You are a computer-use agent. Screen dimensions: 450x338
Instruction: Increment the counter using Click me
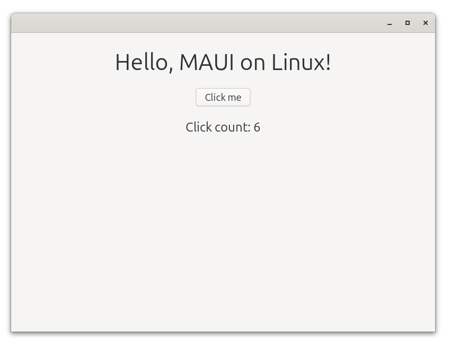click(223, 97)
